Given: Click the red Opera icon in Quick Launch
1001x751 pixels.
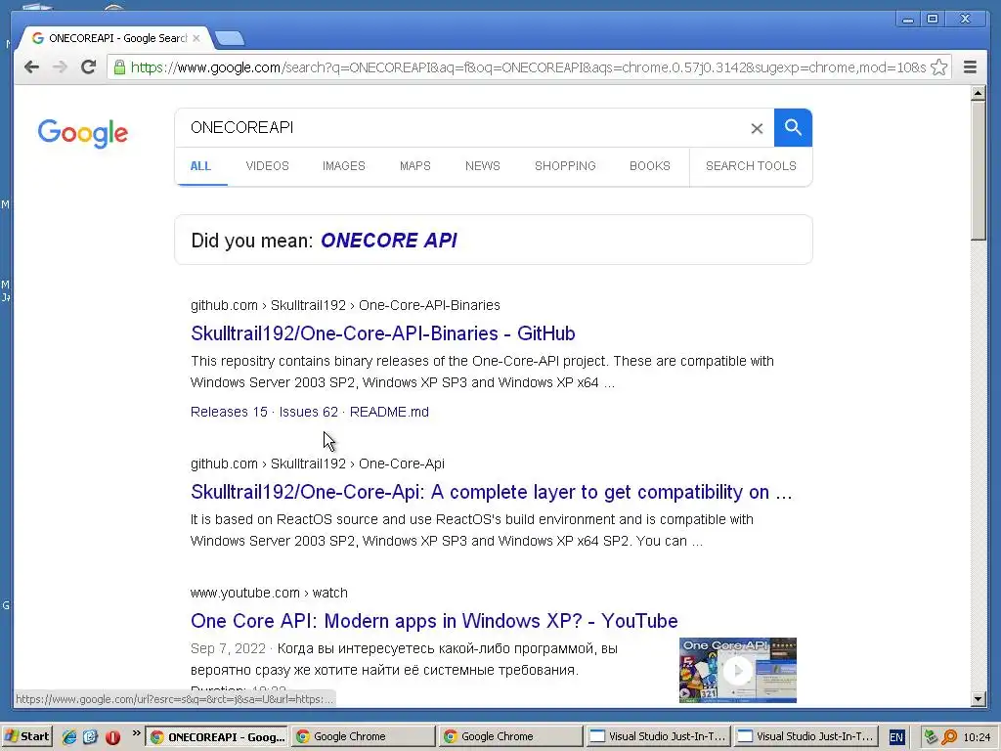Looking at the screenshot, I should click(113, 737).
